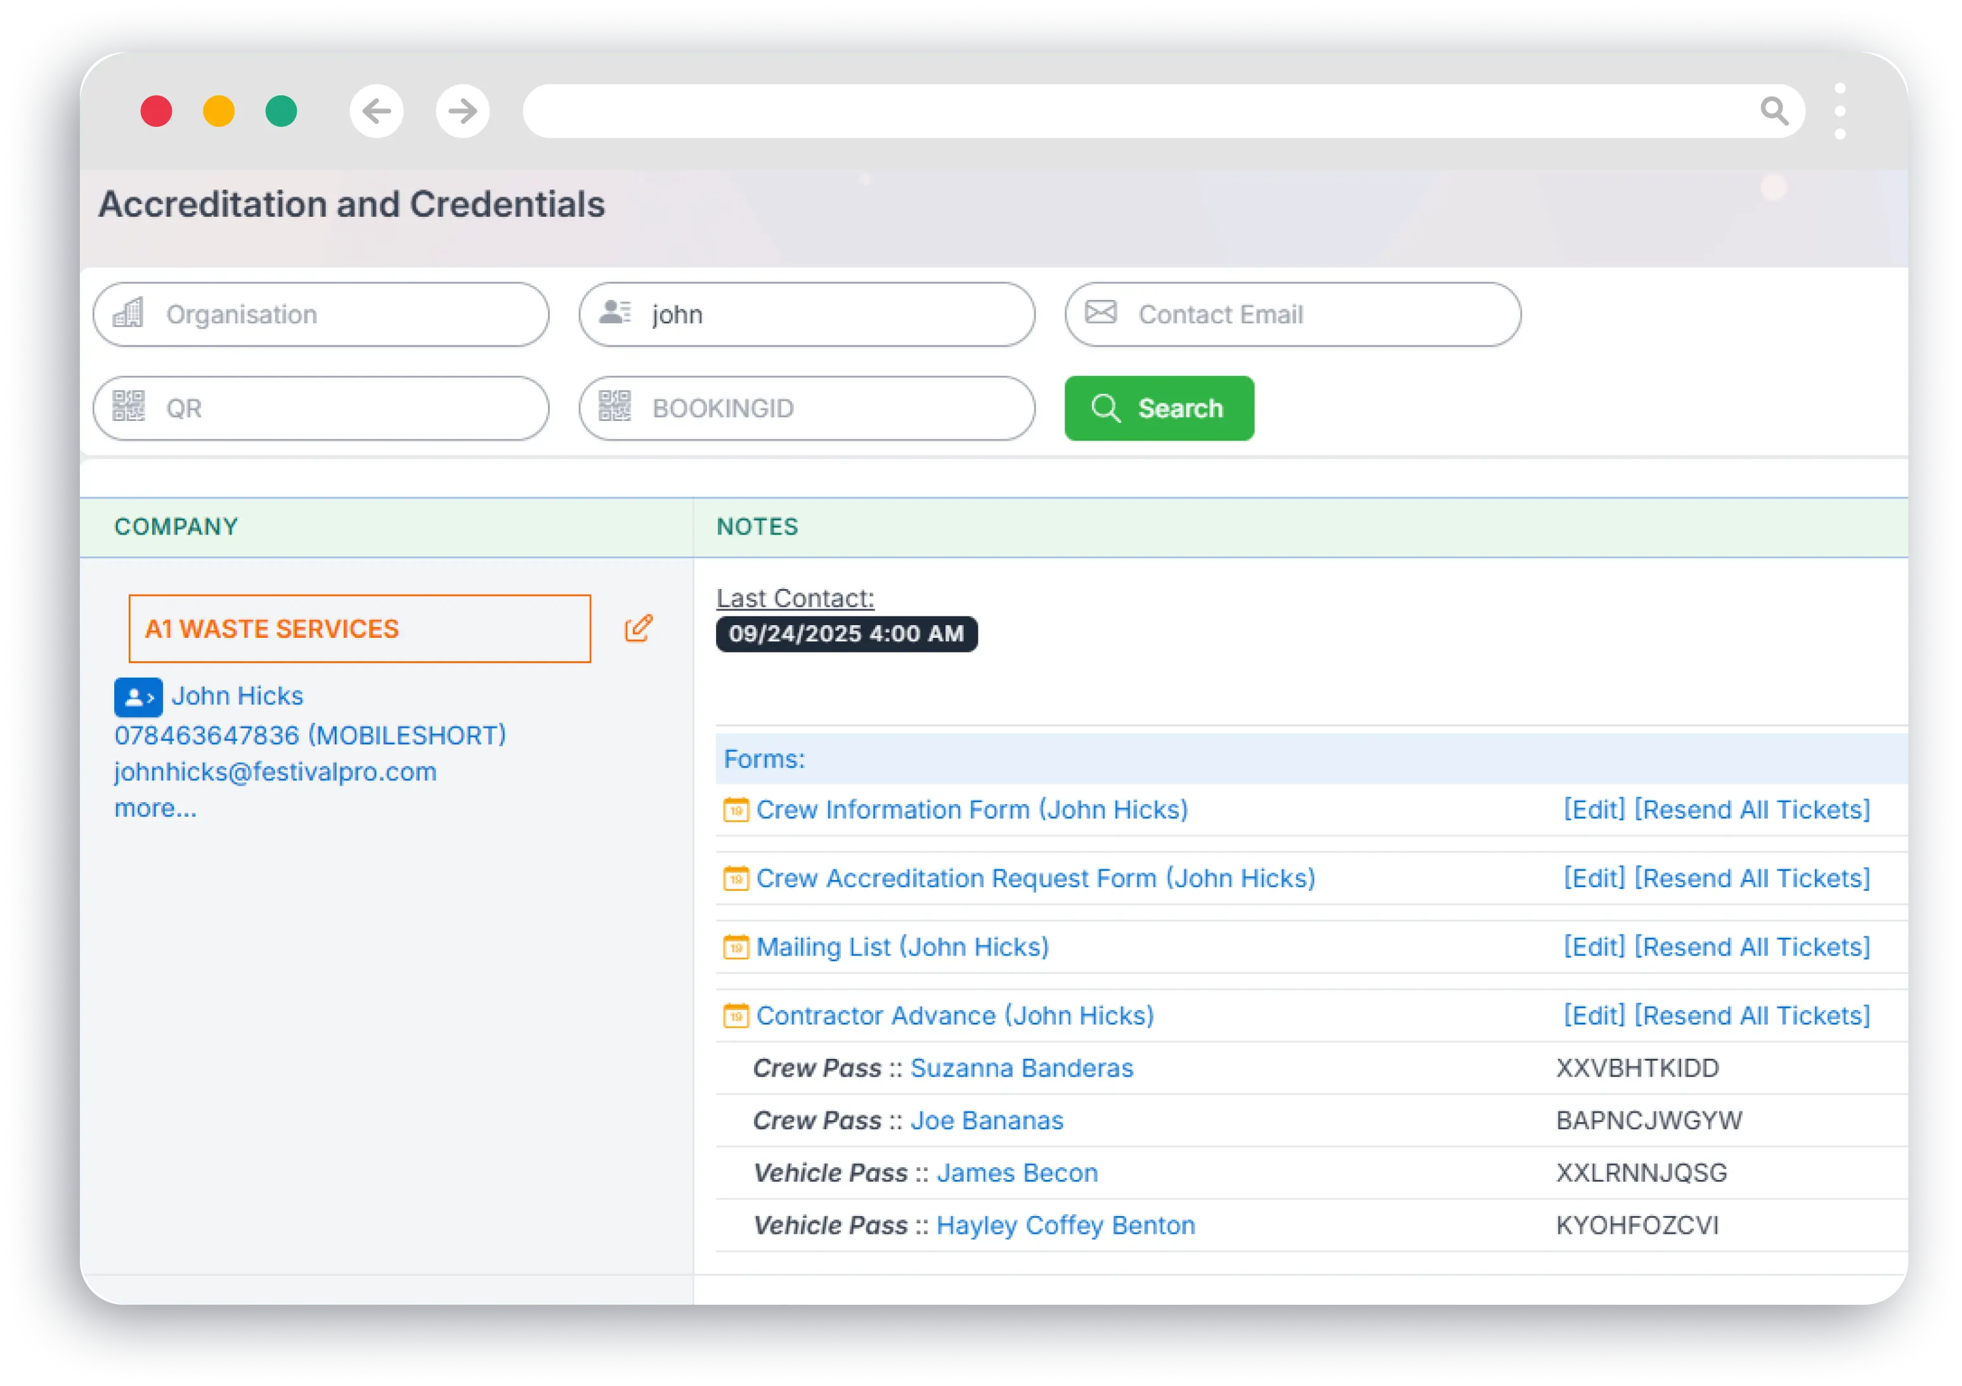The height and width of the screenshot is (1386, 1962).
Task: Click the johnhicks@festivalpro.com email link
Action: pyautogui.click(x=275, y=772)
